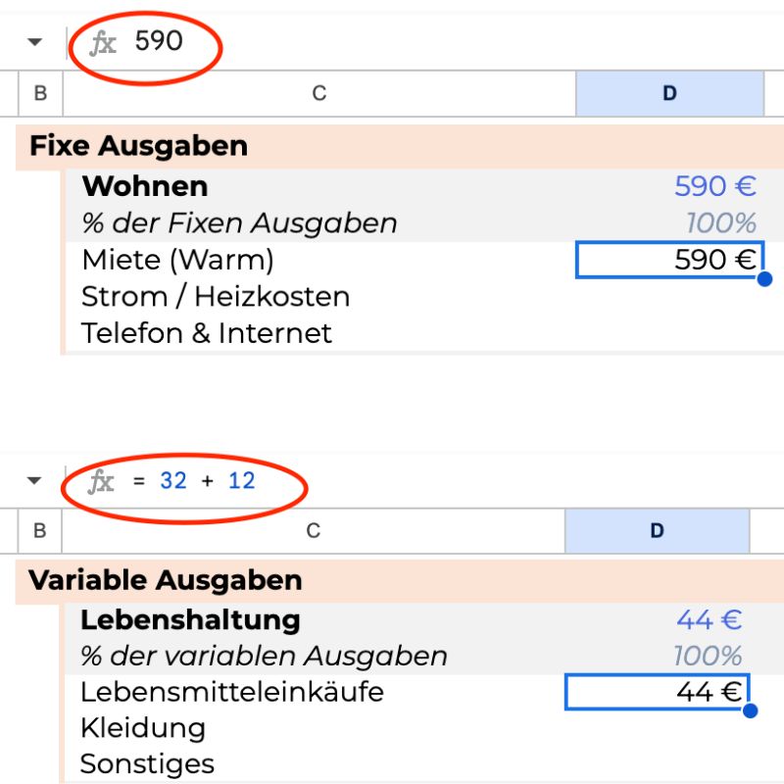Select the Lebensmitteleinkäufe label cell
The height and width of the screenshot is (784, 784).
(x=231, y=692)
